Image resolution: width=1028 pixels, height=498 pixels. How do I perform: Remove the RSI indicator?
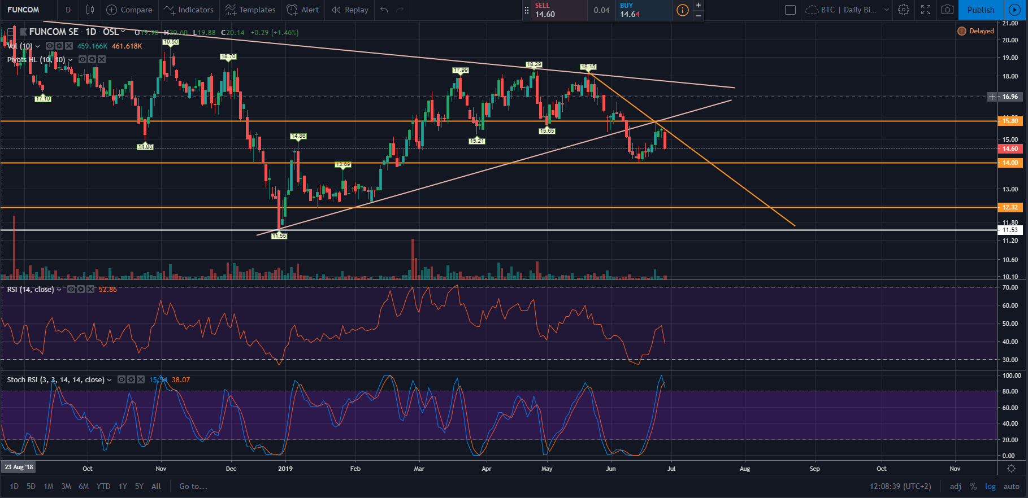(90, 289)
